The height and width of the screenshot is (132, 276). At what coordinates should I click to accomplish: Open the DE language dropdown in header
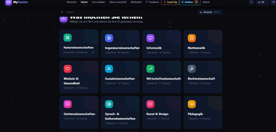[263, 2]
